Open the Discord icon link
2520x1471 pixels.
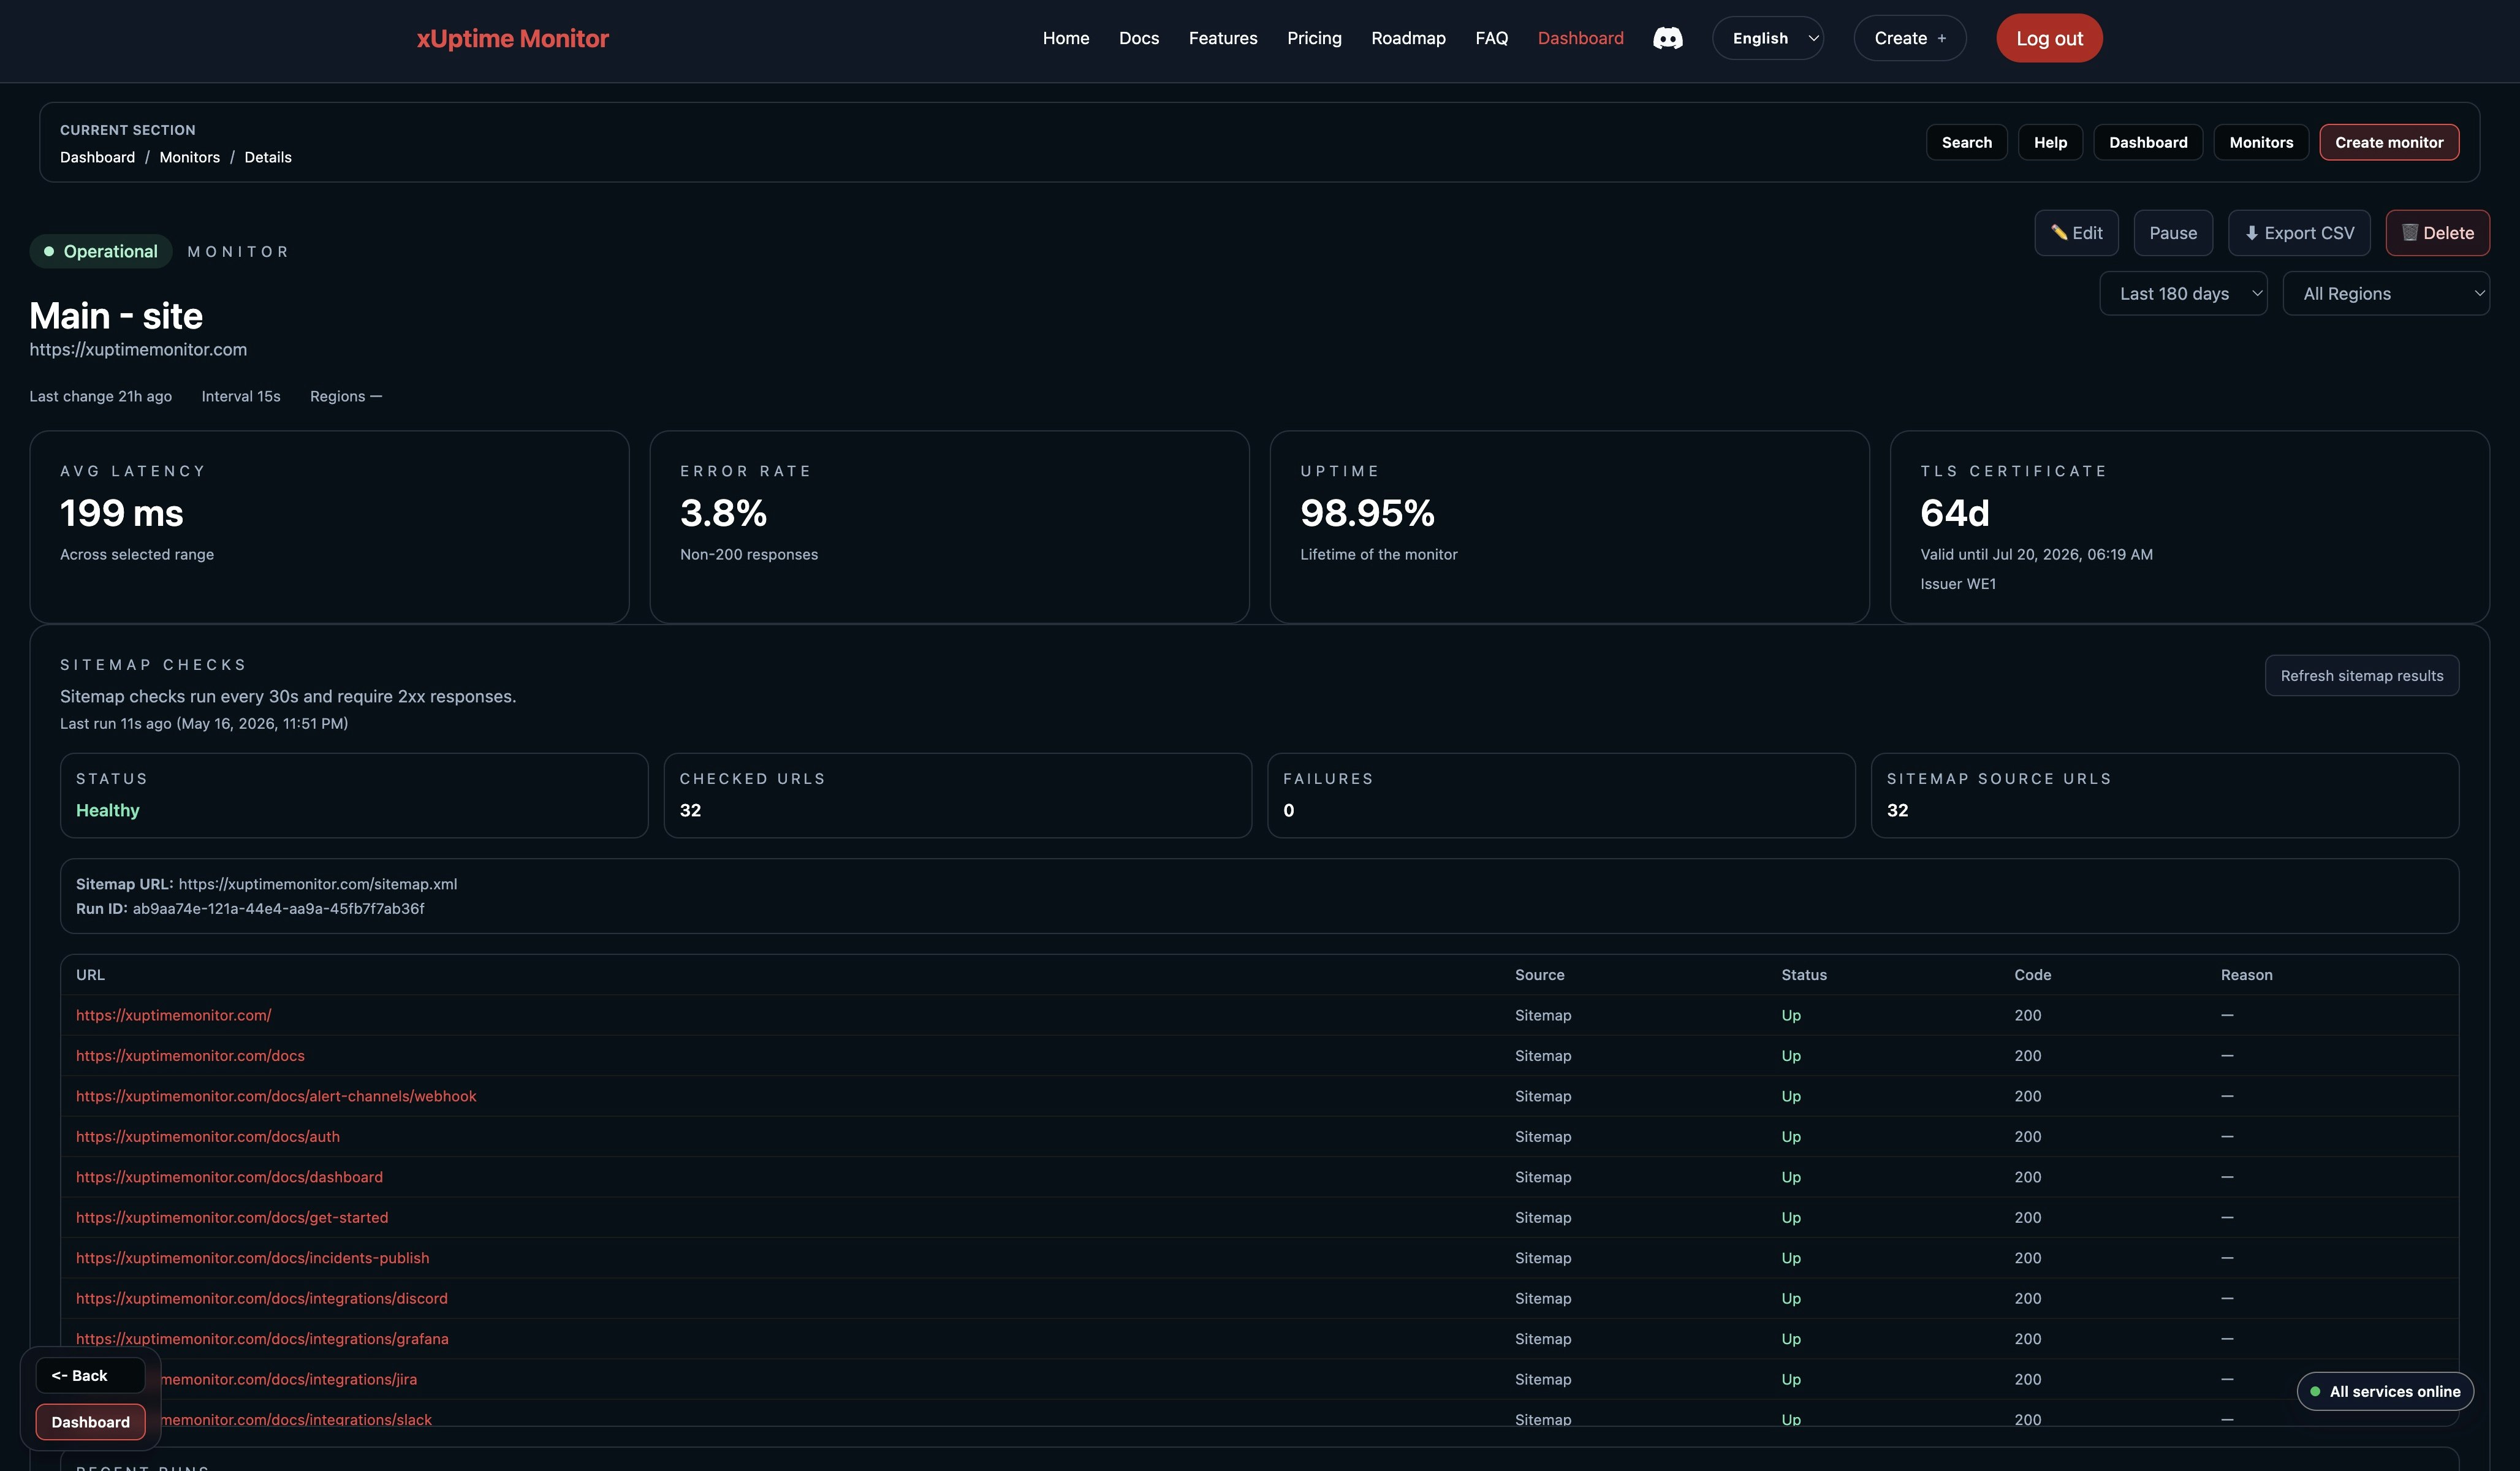click(1667, 38)
